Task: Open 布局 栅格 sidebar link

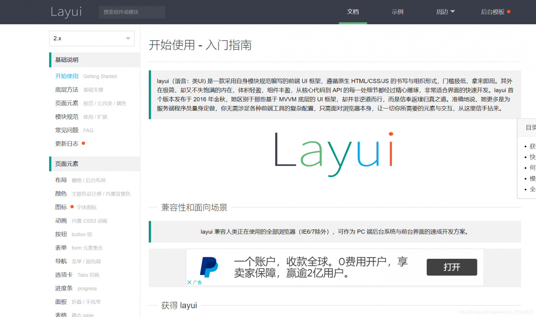Action: pyautogui.click(x=80, y=180)
